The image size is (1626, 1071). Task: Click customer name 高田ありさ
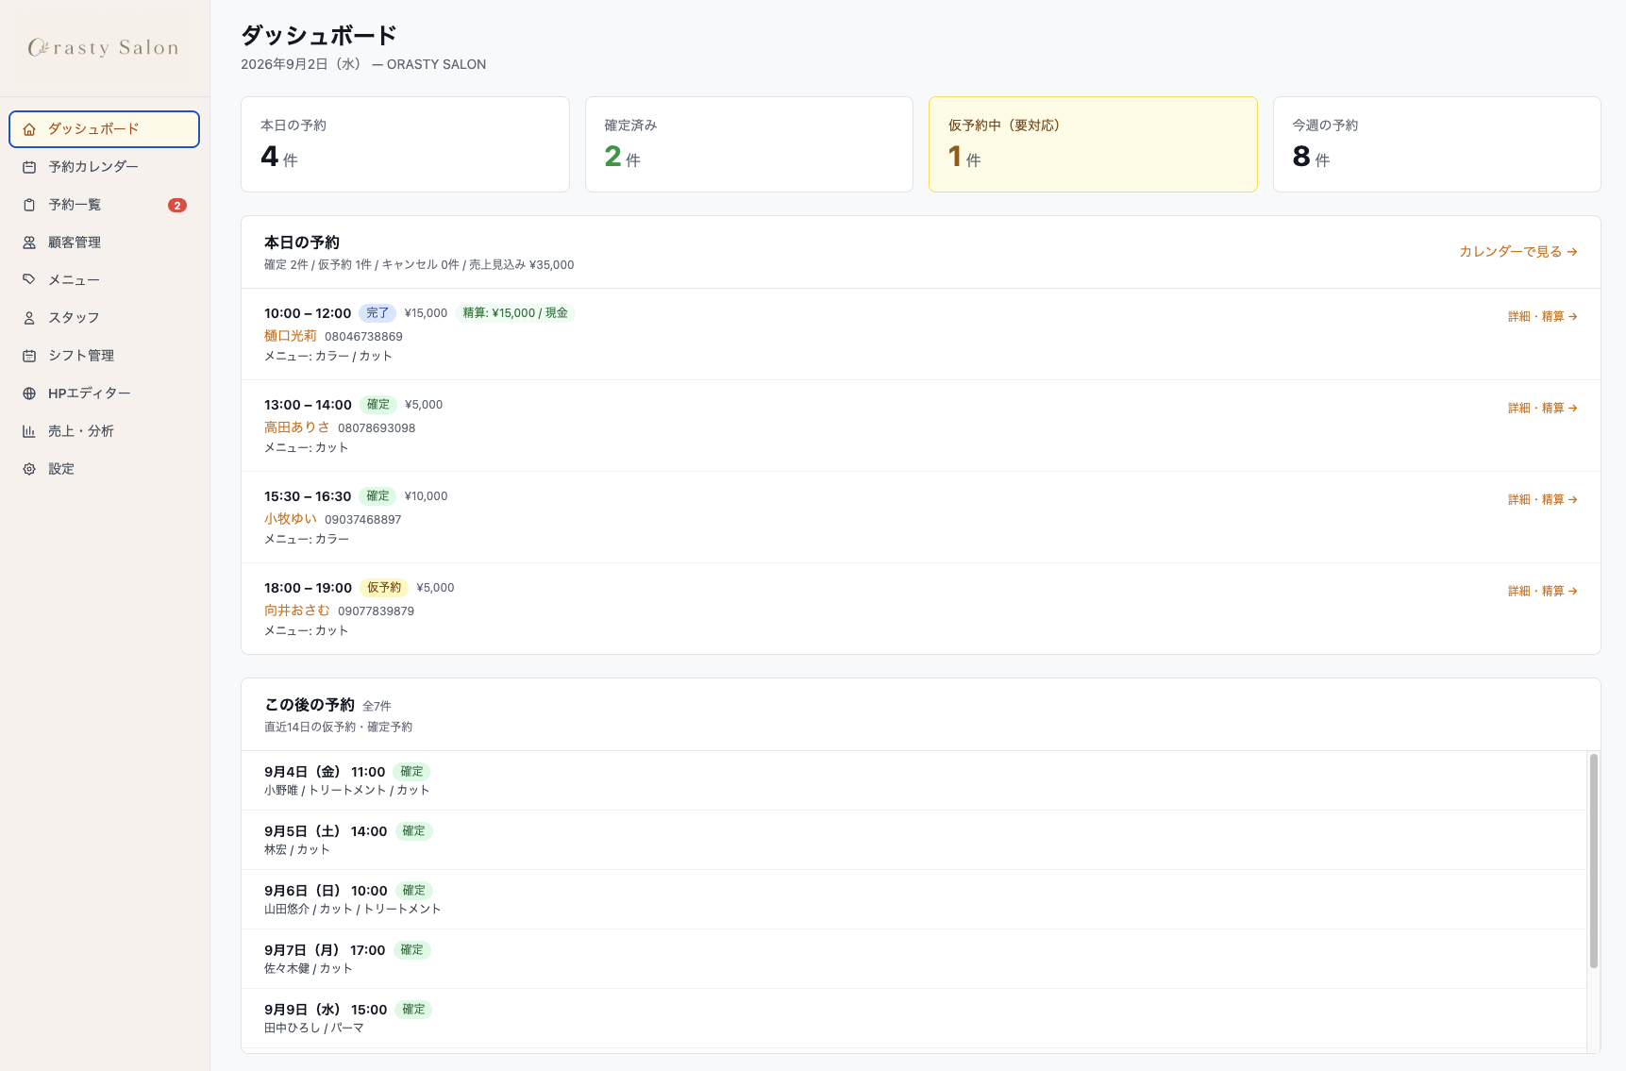pyautogui.click(x=297, y=427)
